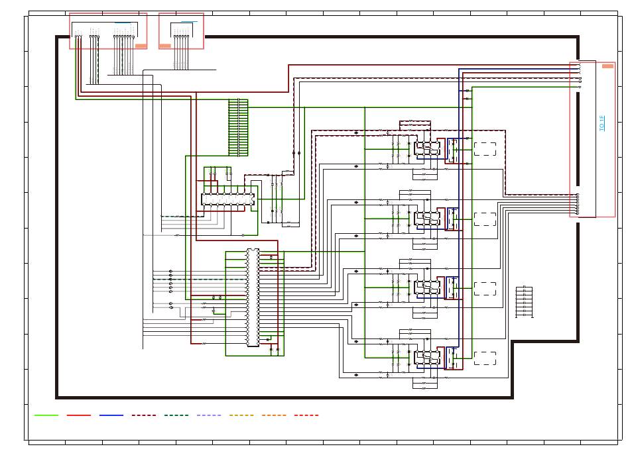Click the solid blue legend line

pos(111,415)
